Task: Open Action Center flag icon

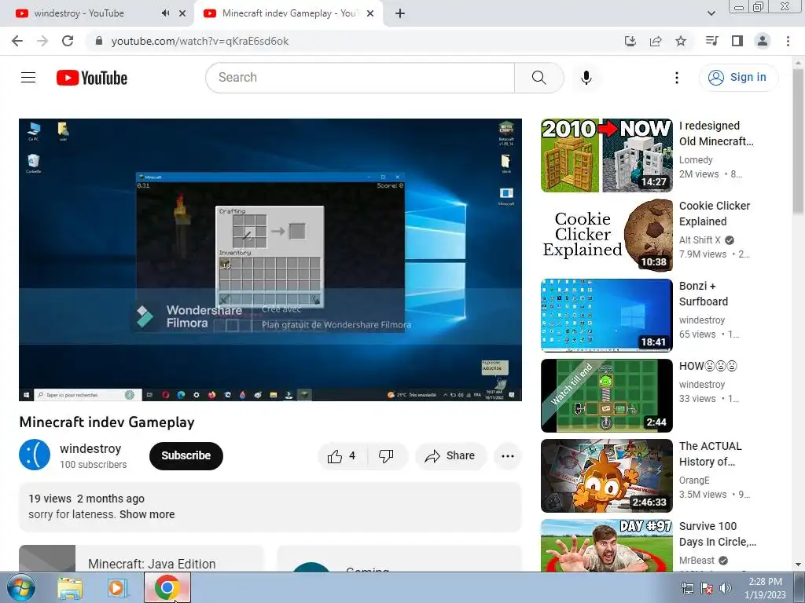Action: [707, 588]
